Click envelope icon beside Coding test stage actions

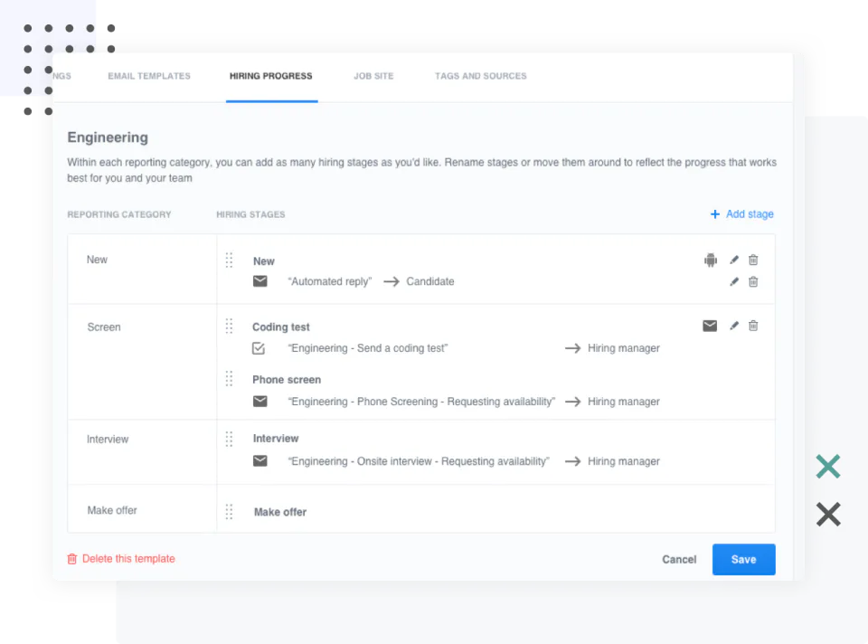pyautogui.click(x=710, y=326)
